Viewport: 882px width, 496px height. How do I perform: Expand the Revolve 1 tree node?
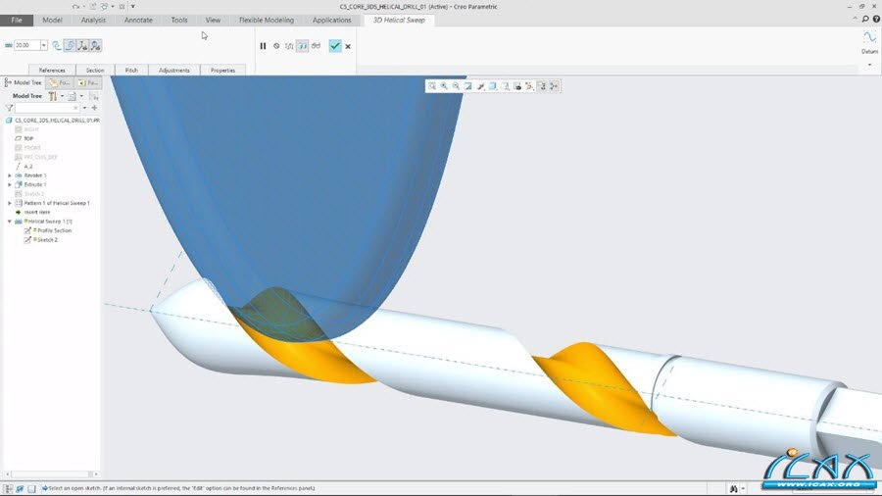pyautogui.click(x=9, y=175)
